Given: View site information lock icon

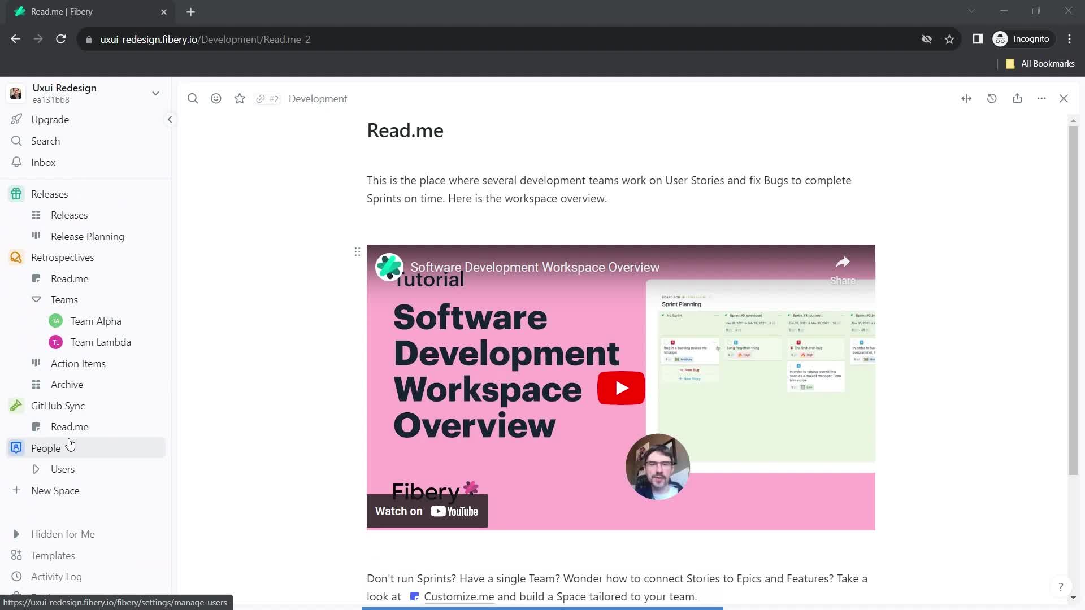Looking at the screenshot, I should coord(88,40).
